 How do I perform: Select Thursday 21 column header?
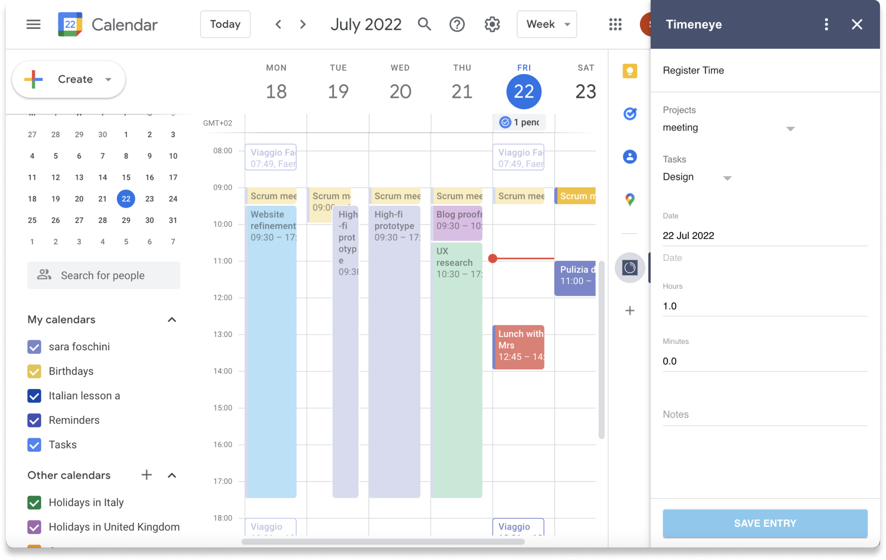(462, 83)
